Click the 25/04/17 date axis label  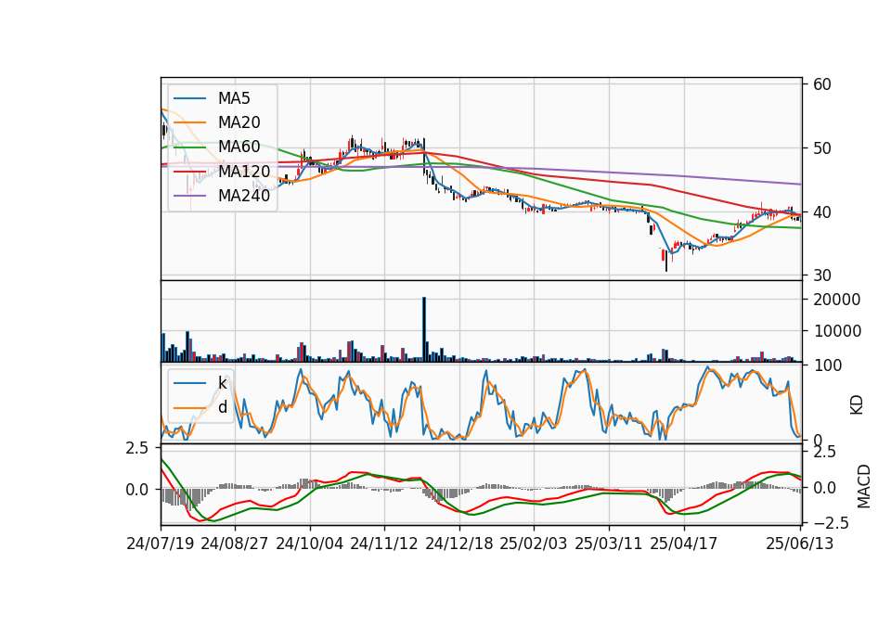(684, 544)
